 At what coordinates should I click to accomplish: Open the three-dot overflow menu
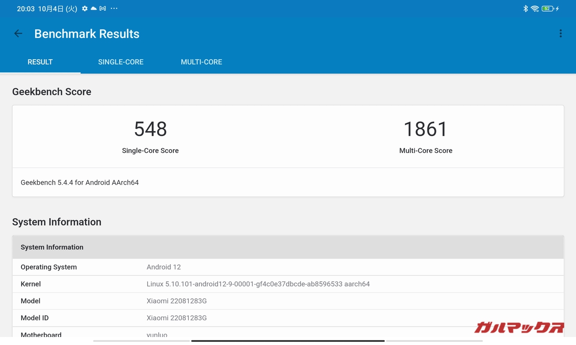click(560, 34)
